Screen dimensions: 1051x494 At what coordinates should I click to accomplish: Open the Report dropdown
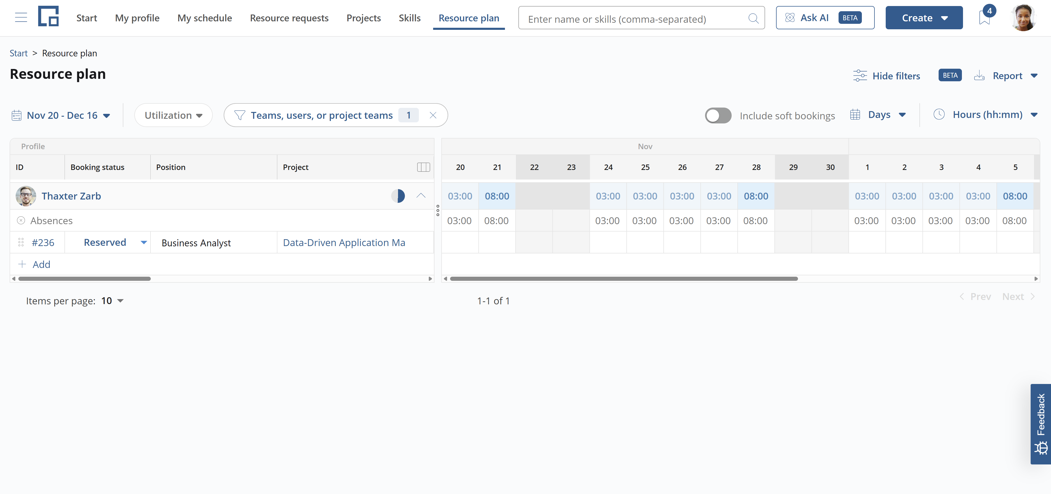click(x=1006, y=76)
